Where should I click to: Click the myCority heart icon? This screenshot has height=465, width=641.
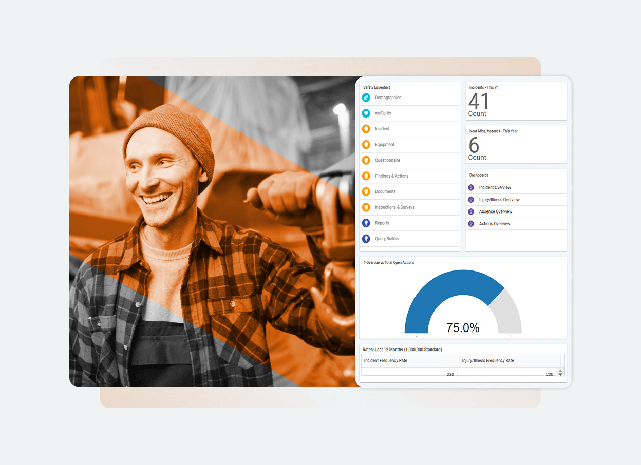pyautogui.click(x=366, y=113)
